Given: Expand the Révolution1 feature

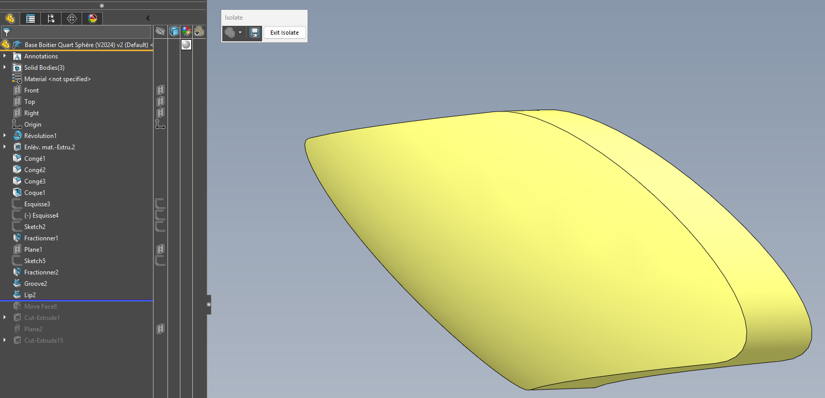Looking at the screenshot, I should click(x=5, y=135).
